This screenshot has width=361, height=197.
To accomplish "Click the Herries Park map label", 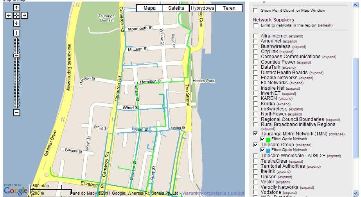I will coord(203,81).
